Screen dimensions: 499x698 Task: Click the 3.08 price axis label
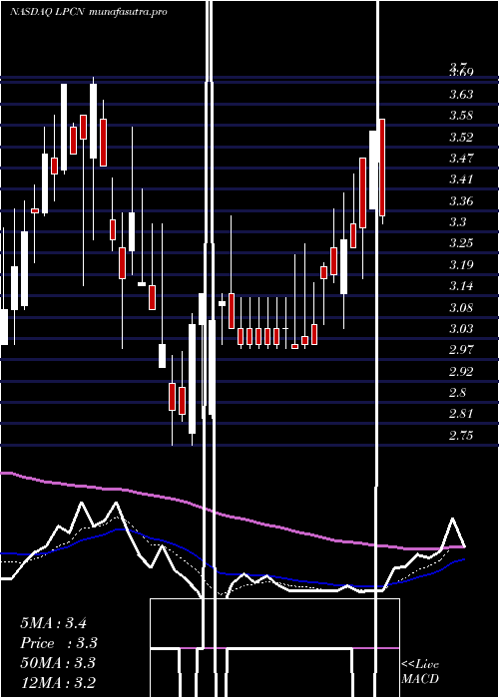pyautogui.click(x=461, y=308)
